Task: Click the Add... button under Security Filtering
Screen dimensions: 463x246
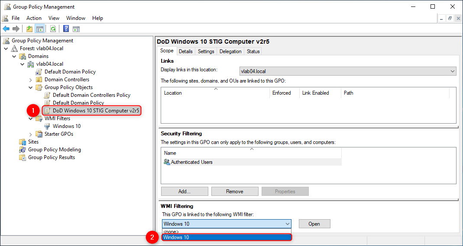Action: (185, 192)
